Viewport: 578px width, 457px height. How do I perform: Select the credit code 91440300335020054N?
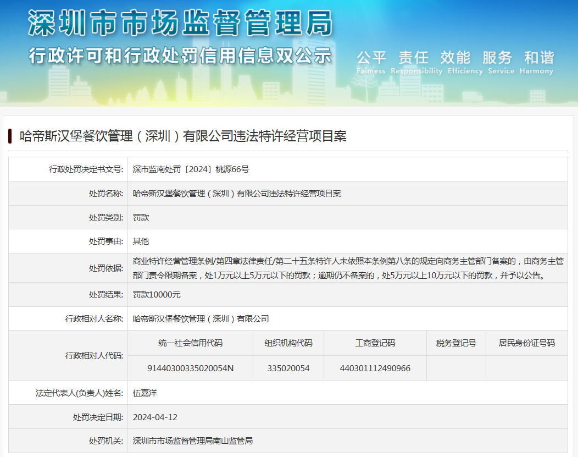pos(191,368)
